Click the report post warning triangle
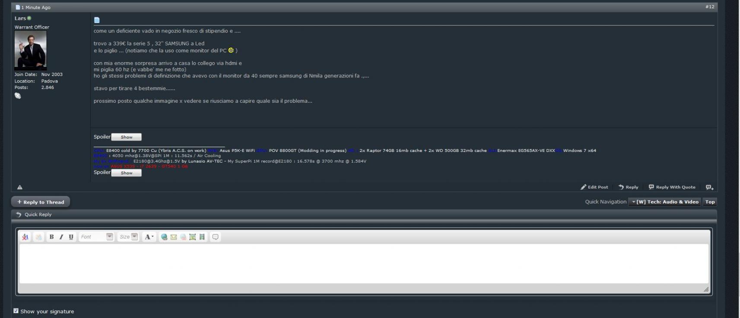740x318 pixels. (20, 187)
